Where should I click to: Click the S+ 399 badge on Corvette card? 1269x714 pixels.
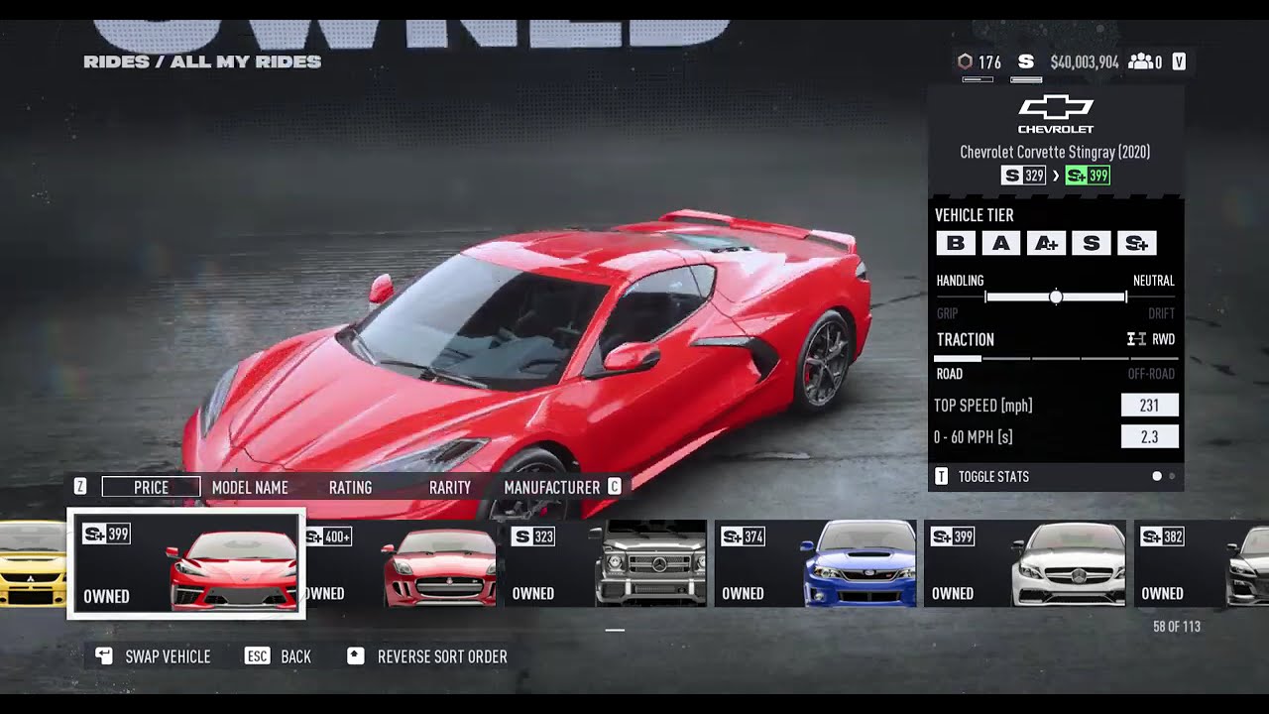(x=106, y=535)
